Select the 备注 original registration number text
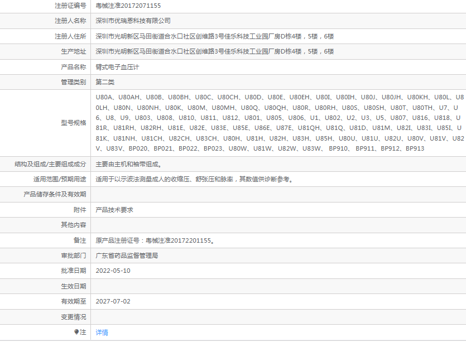This screenshot has height=342, width=466. click(x=155, y=240)
